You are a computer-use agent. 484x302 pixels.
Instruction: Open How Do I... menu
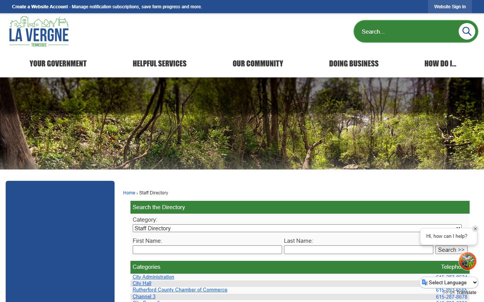440,63
